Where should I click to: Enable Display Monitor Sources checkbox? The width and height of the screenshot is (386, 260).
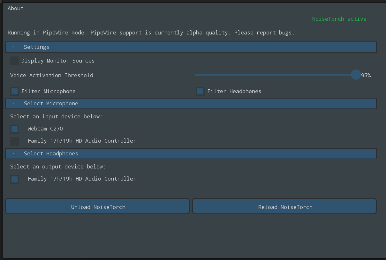(14, 61)
